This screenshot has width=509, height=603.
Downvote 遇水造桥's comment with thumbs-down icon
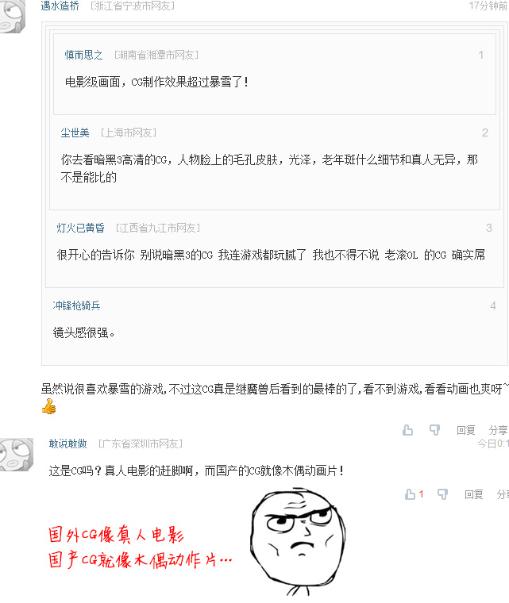pos(434,430)
